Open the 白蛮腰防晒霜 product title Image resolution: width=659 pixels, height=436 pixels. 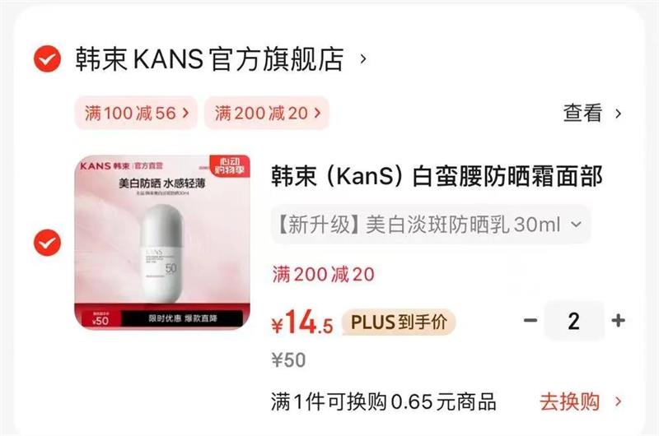pos(437,176)
